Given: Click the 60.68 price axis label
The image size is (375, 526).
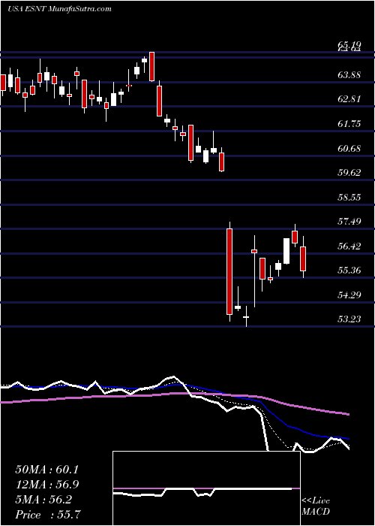Looking at the screenshot, I should pos(349,148).
